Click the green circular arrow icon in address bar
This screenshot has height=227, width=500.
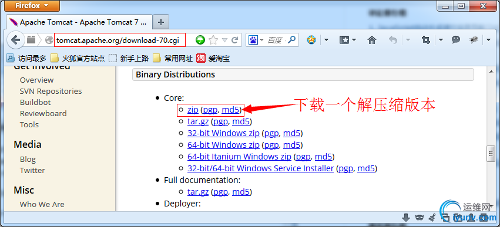[x=200, y=40]
